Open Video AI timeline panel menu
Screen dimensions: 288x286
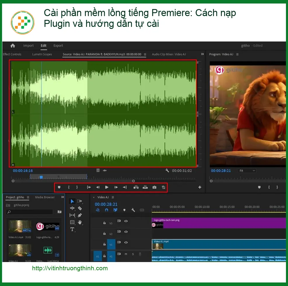click(113, 197)
